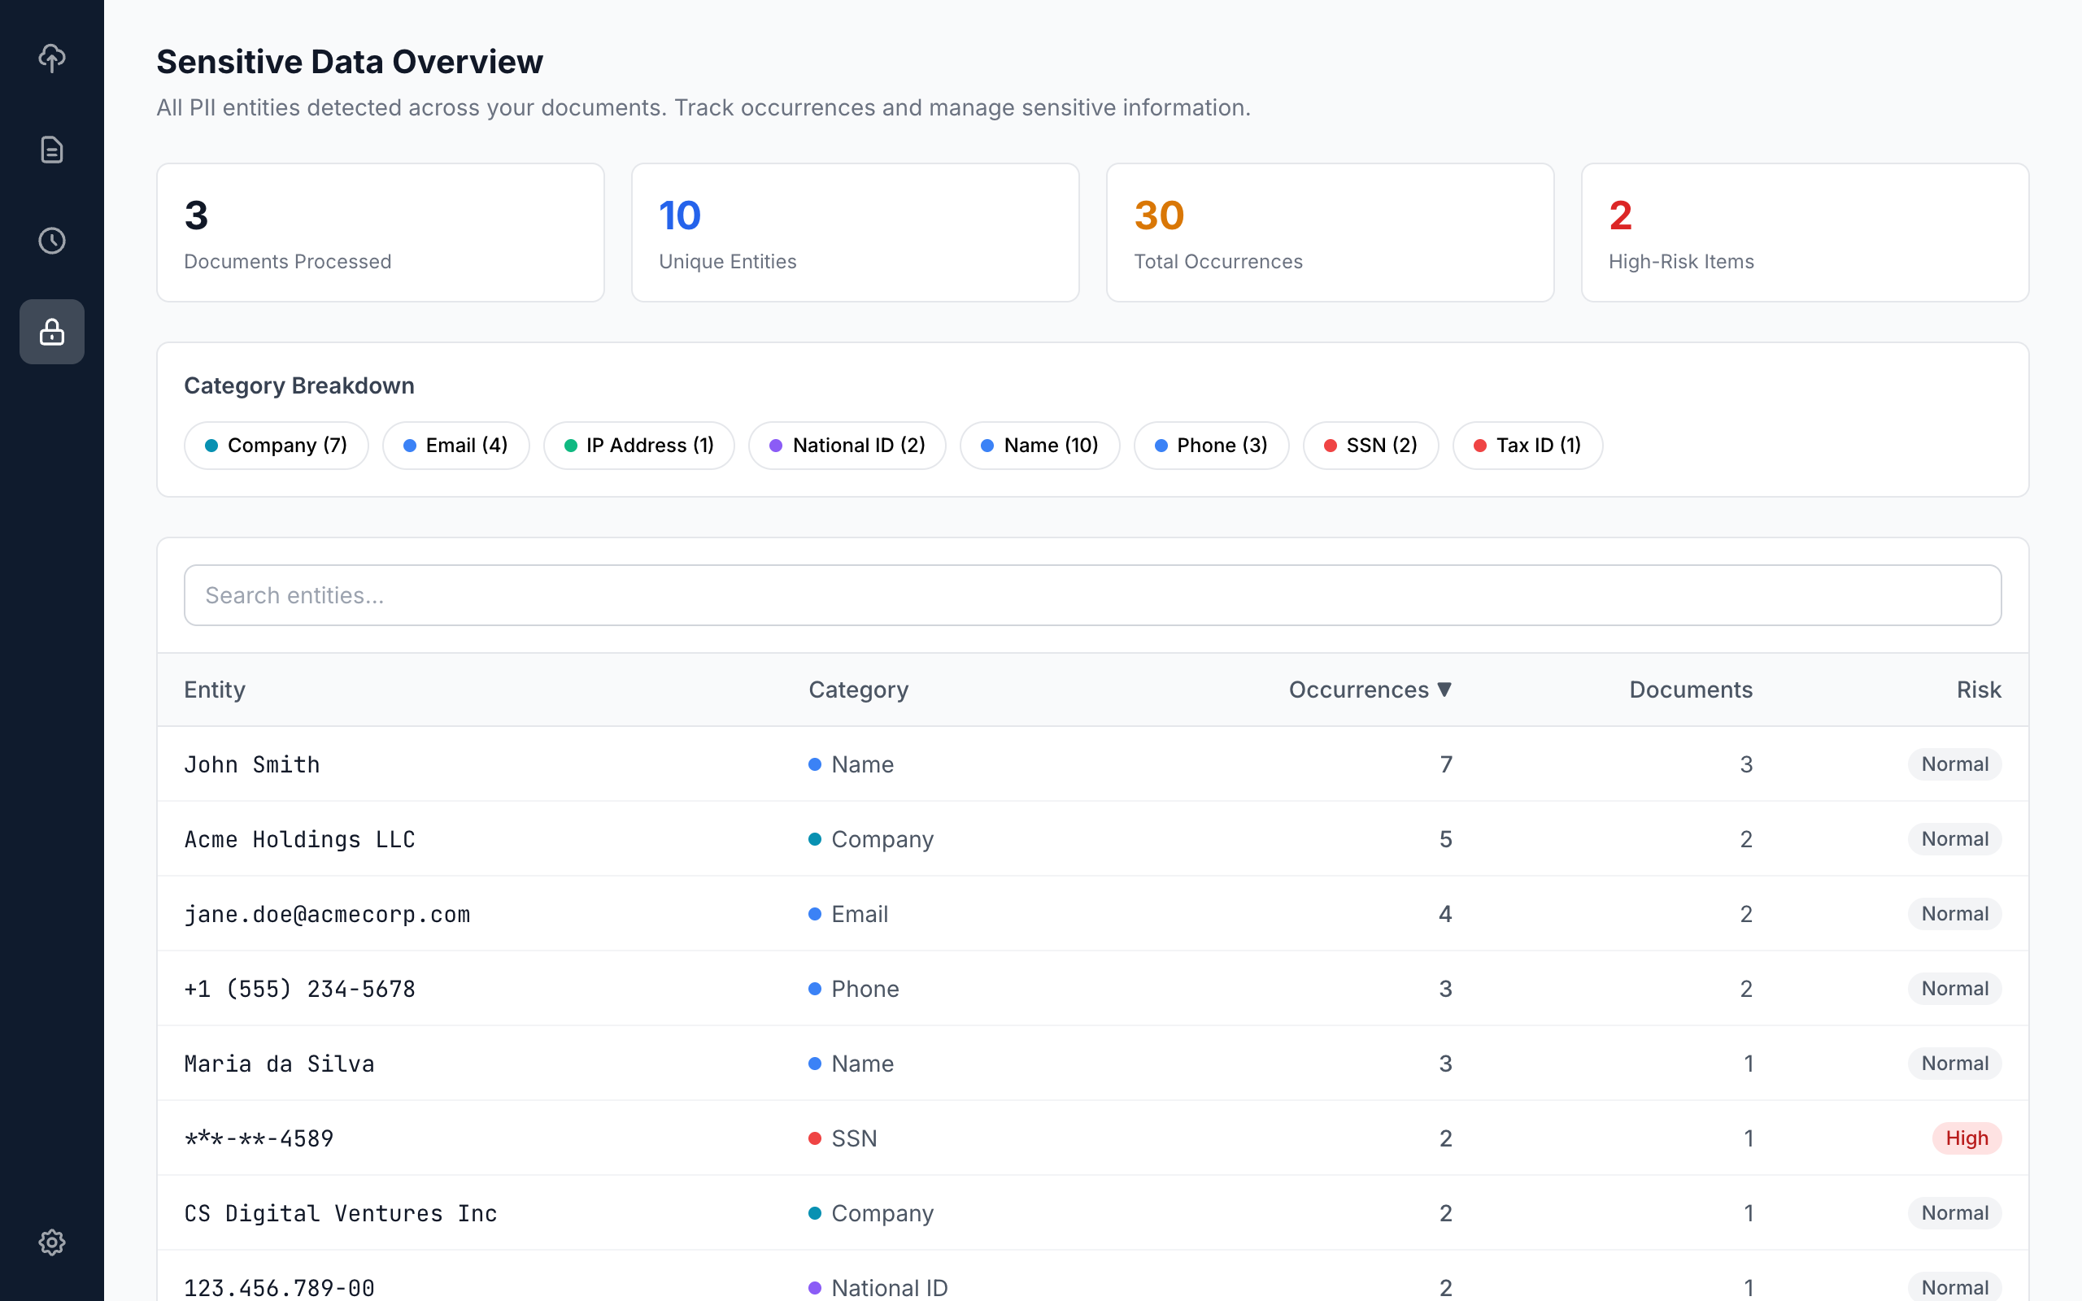Image resolution: width=2082 pixels, height=1301 pixels.
Task: Select the sensitive data lock icon
Action: [51, 331]
